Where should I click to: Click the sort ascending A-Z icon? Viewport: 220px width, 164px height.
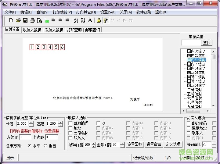76,20
